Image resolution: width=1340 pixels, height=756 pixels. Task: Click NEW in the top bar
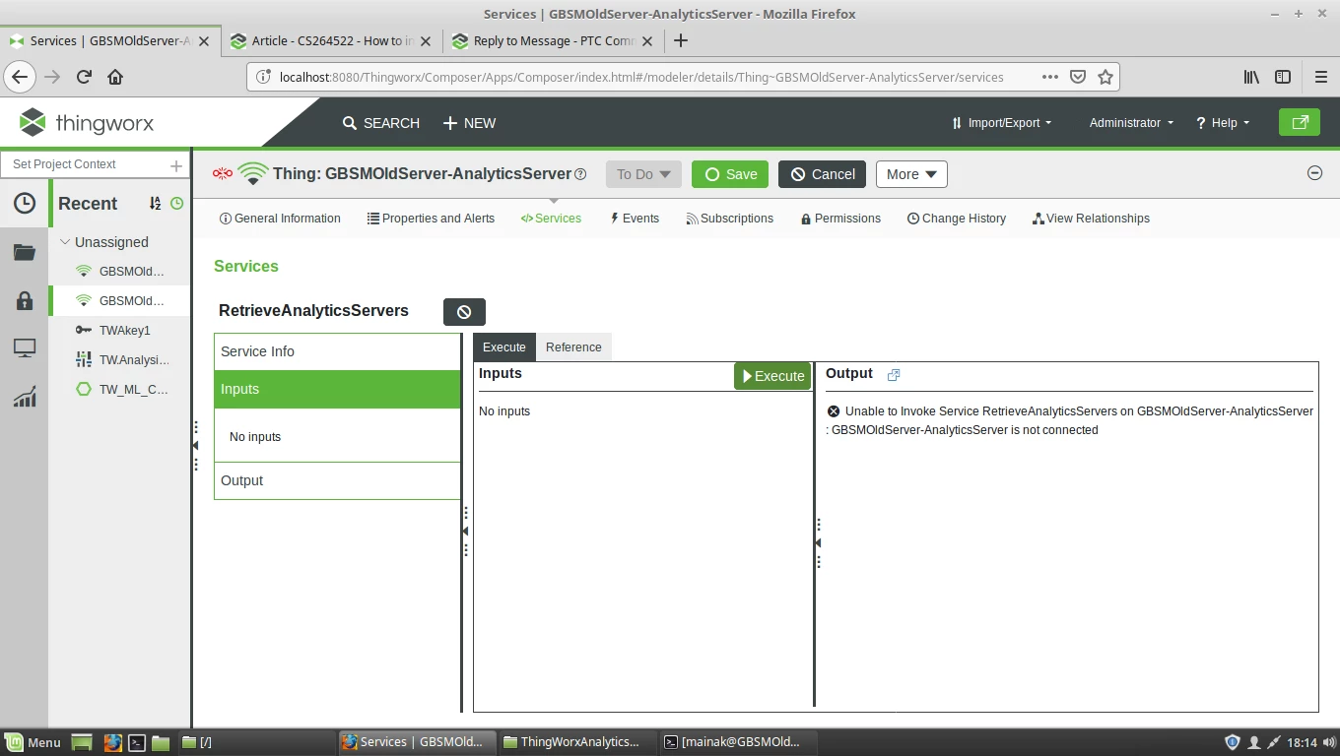click(469, 123)
